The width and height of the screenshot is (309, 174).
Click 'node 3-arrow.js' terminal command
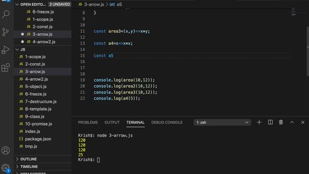click(x=115, y=135)
